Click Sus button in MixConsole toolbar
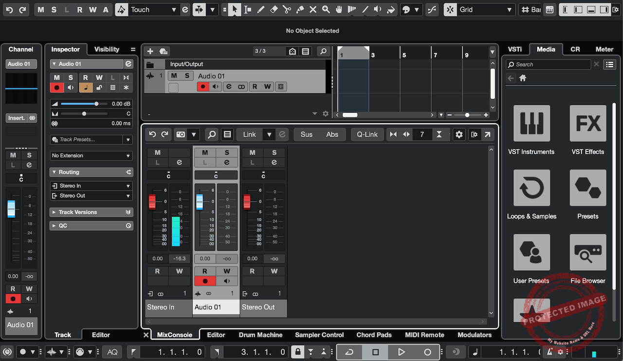 (307, 135)
